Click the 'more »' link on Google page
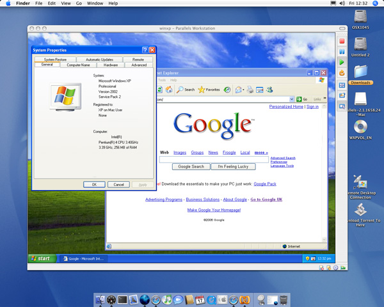This screenshot has width=384, height=307. pyautogui.click(x=261, y=152)
